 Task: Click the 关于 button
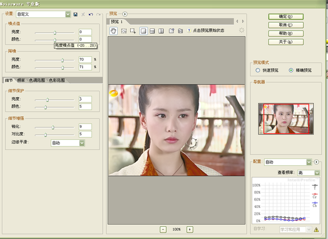click(286, 42)
